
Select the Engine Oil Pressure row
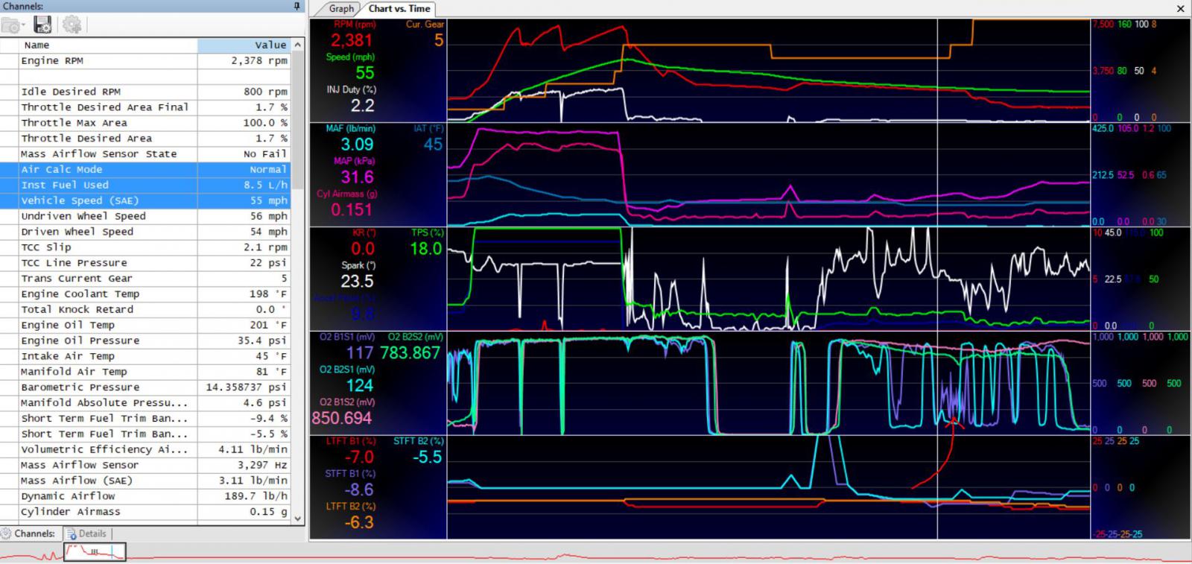[145, 340]
